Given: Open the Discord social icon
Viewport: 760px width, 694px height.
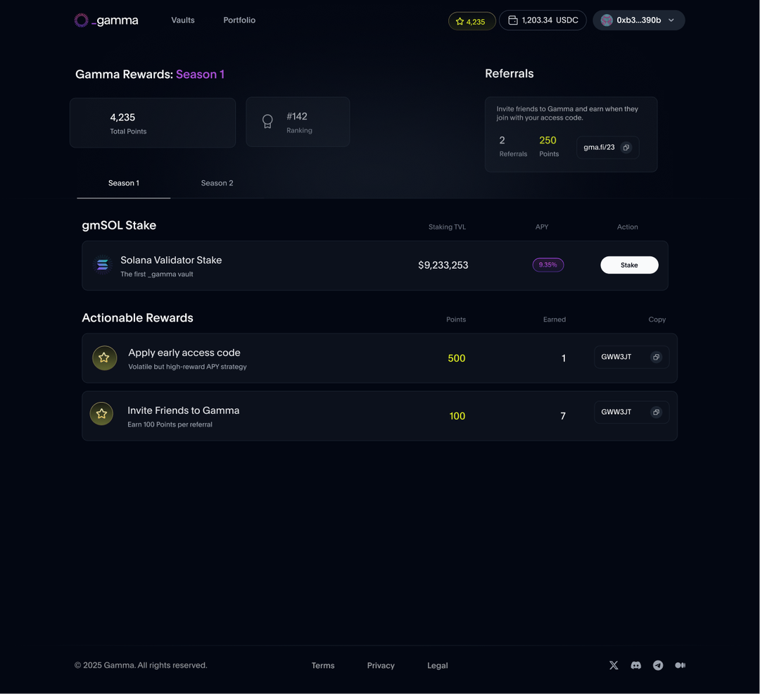Looking at the screenshot, I should coord(636,665).
